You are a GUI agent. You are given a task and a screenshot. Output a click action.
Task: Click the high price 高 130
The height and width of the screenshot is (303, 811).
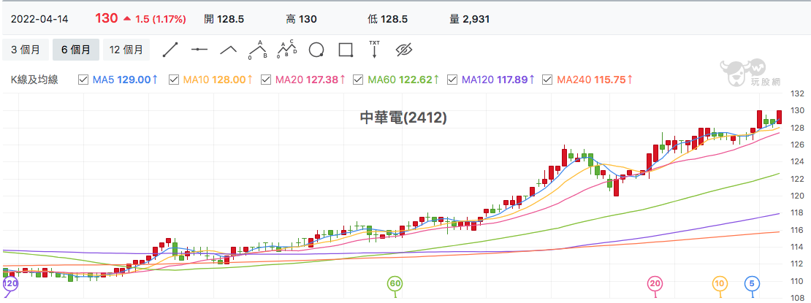point(301,19)
